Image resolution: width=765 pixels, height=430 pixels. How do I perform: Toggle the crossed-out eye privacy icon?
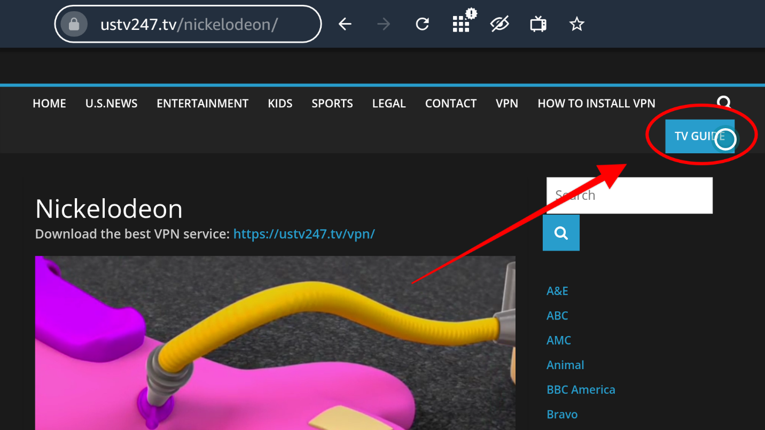click(499, 24)
